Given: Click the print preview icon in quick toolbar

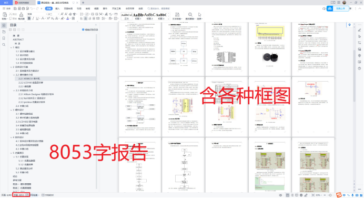Looking at the screenshot, I should (x=27, y=8).
